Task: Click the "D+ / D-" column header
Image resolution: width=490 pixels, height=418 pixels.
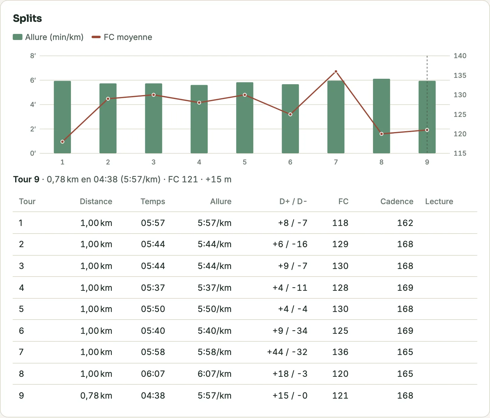Action: (293, 201)
